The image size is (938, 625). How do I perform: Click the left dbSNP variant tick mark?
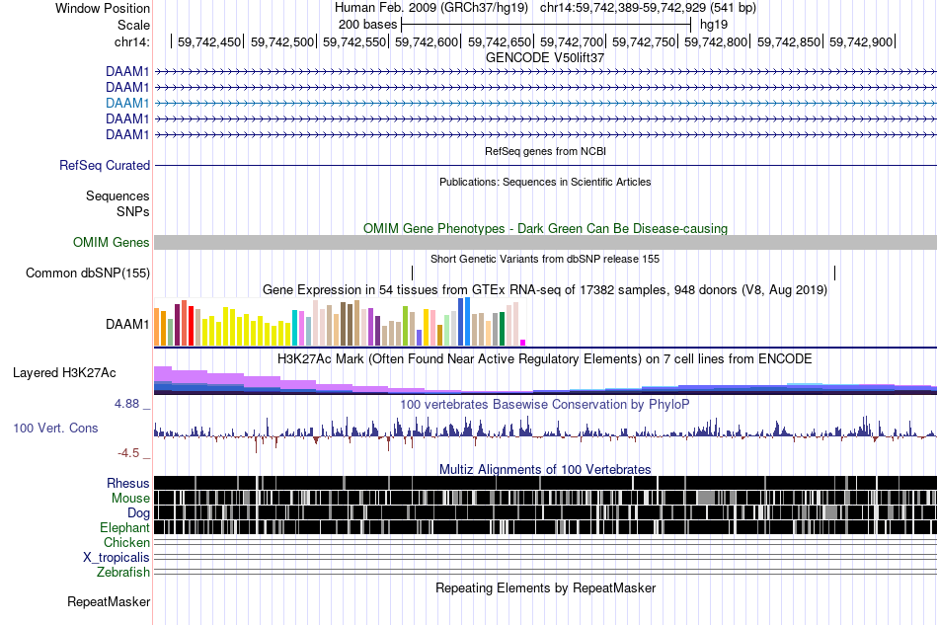pyautogui.click(x=412, y=273)
